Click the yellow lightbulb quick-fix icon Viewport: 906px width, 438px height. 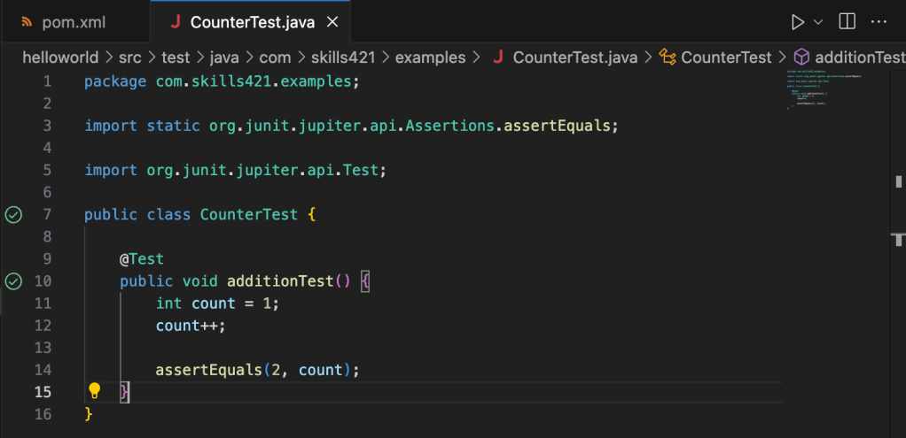pos(94,391)
